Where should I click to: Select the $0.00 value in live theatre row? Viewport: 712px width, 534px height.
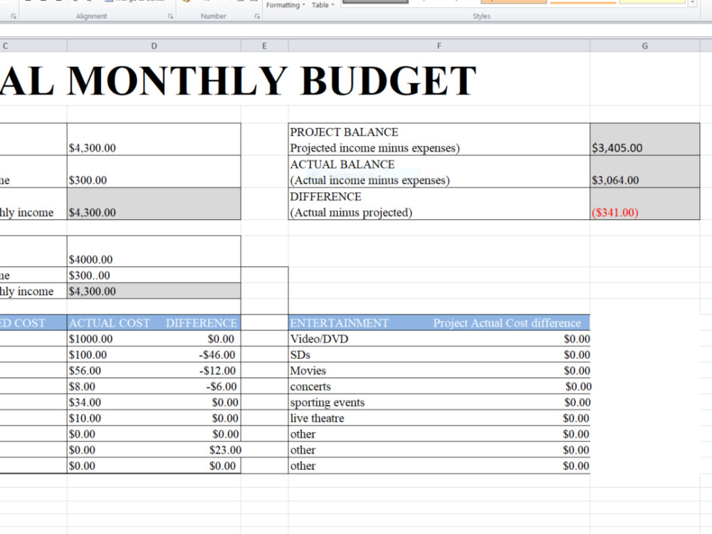click(576, 418)
